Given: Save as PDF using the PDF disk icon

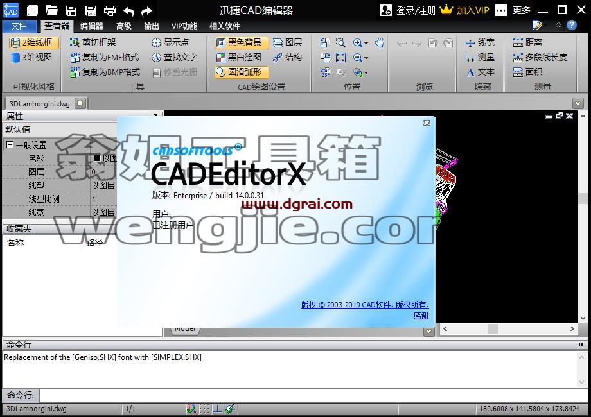Looking at the screenshot, I should coord(90,10).
